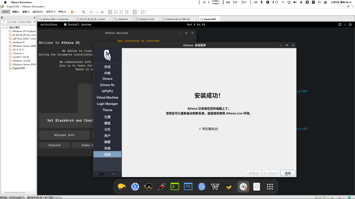Open the W lettered dock application
Image resolution: width=355 pixels, height=199 pixels.
click(x=215, y=187)
